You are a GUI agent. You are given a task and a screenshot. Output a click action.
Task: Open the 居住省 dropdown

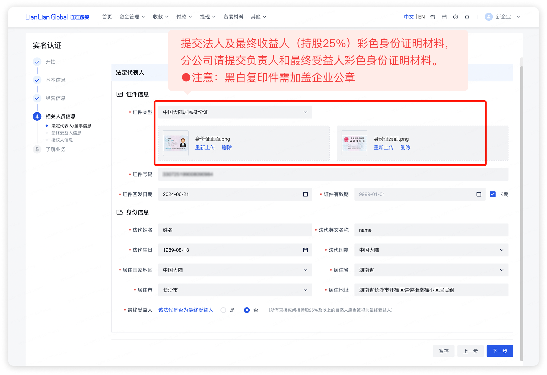pyautogui.click(x=431, y=270)
